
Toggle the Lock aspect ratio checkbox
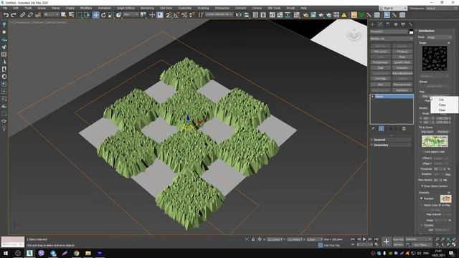423,152
